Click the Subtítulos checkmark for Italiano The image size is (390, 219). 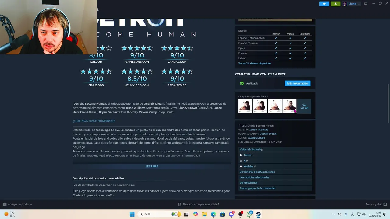pyautogui.click(x=305, y=58)
